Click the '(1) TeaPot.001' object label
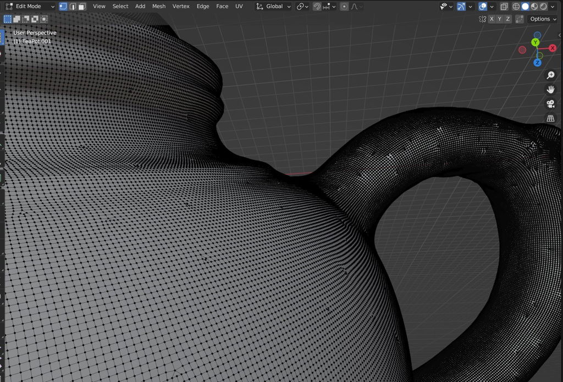Image resolution: width=563 pixels, height=382 pixels. tap(32, 41)
